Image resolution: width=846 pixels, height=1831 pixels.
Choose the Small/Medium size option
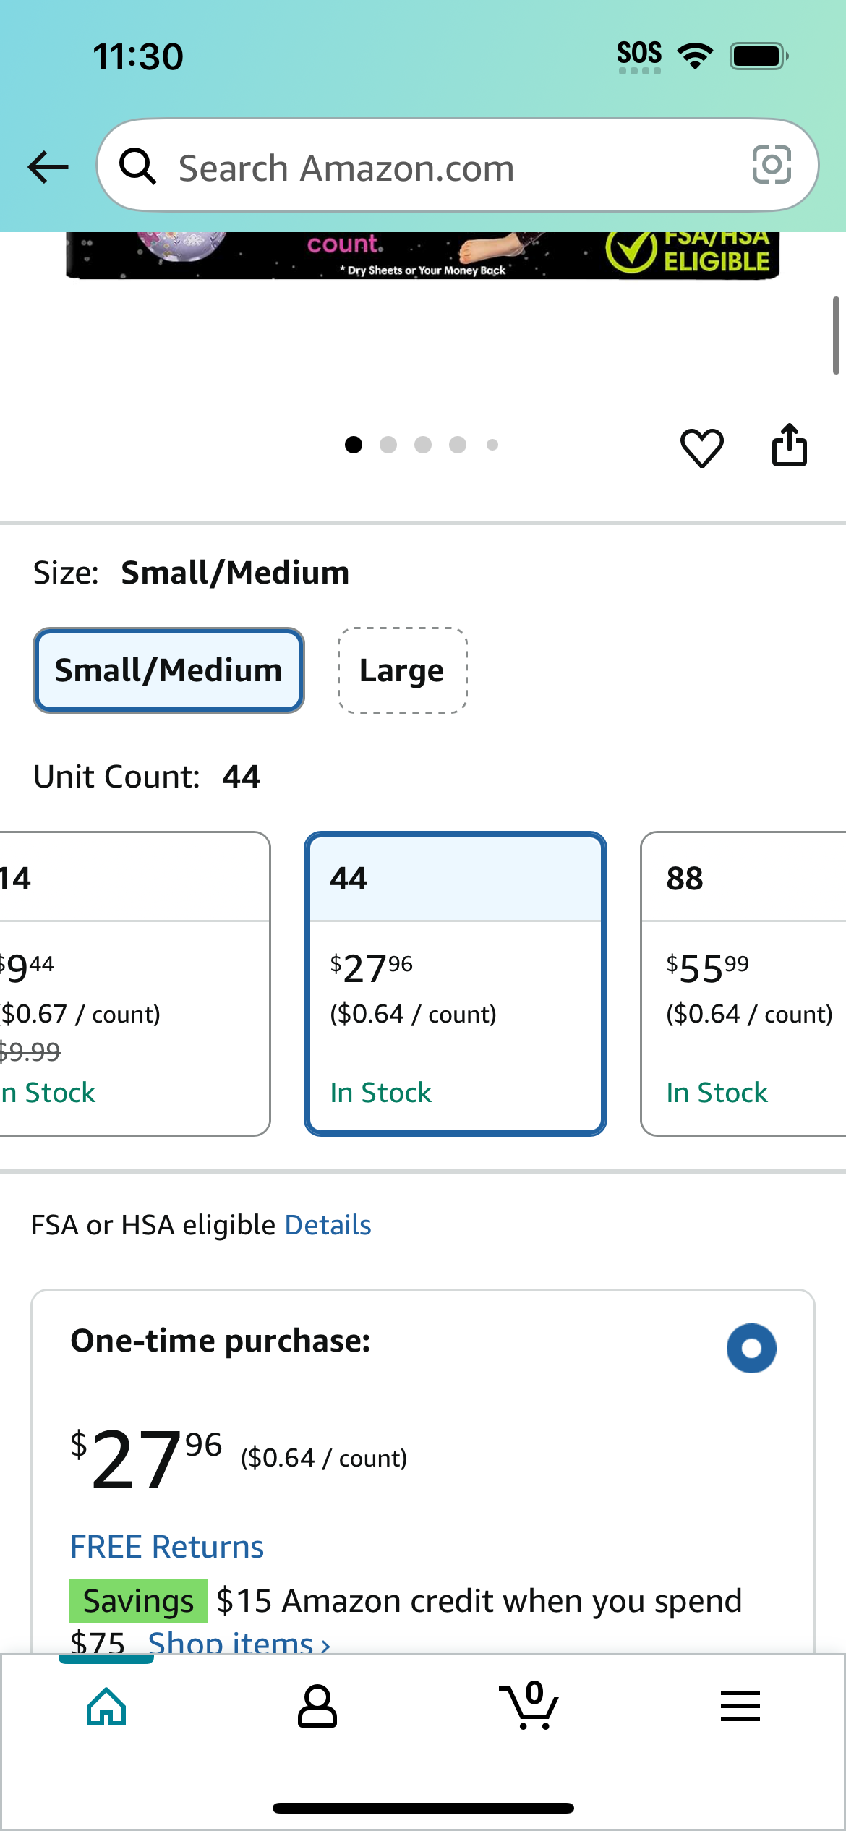(168, 670)
